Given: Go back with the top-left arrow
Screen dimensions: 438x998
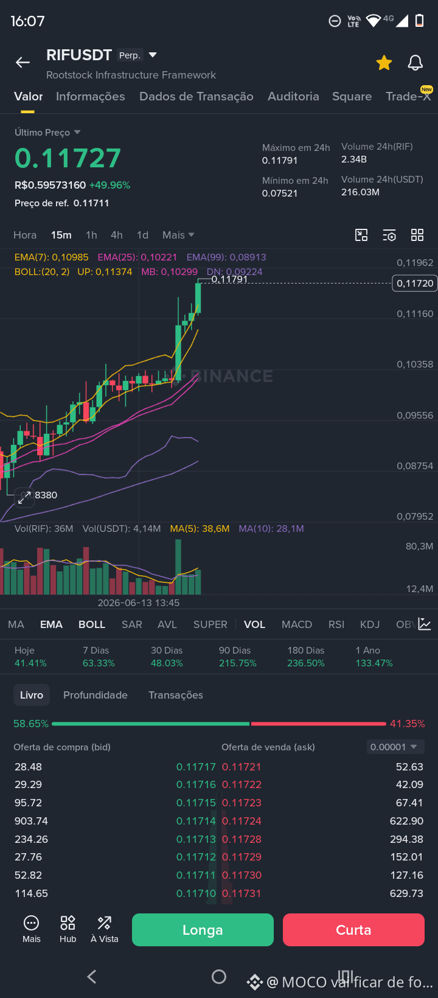Looking at the screenshot, I should click(x=23, y=62).
